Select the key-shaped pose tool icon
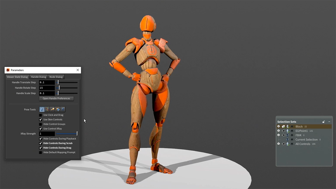This screenshot has width=336, height=189. (52, 109)
